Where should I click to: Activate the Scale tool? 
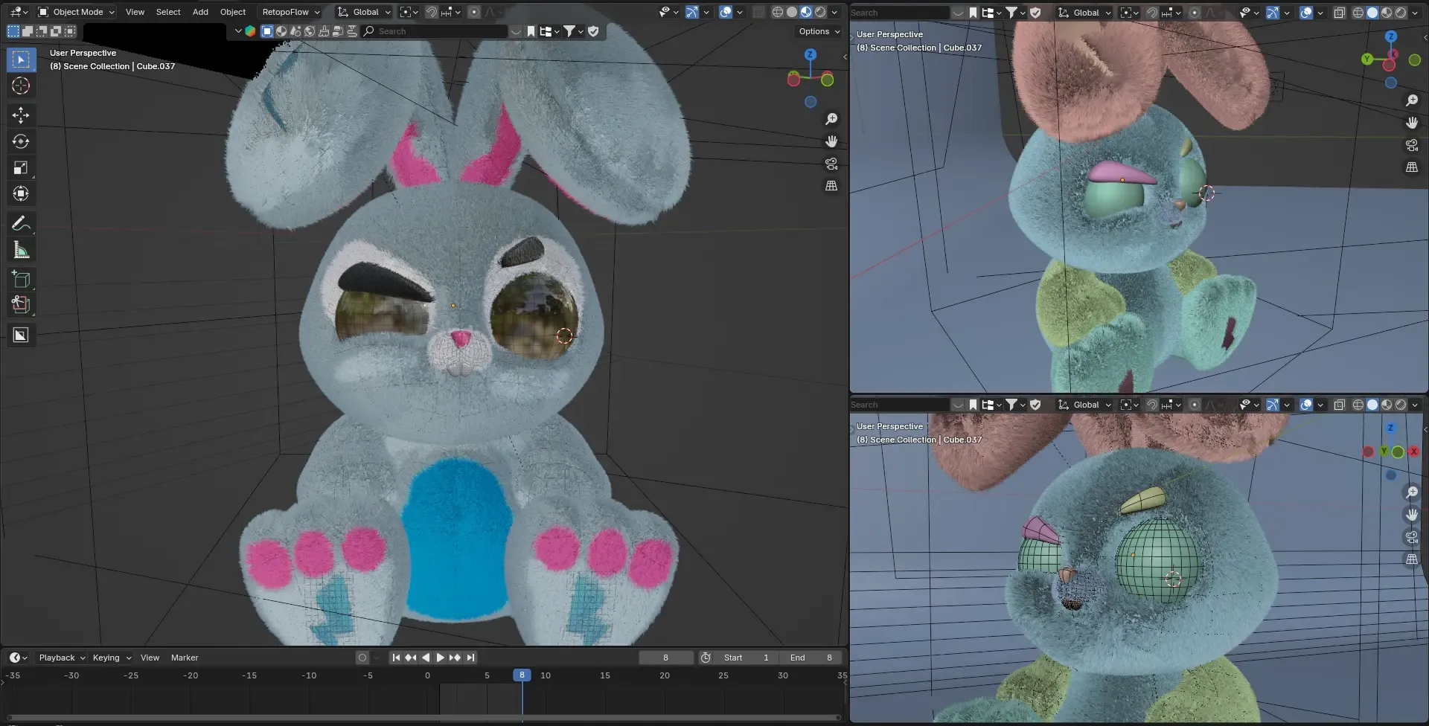point(21,167)
